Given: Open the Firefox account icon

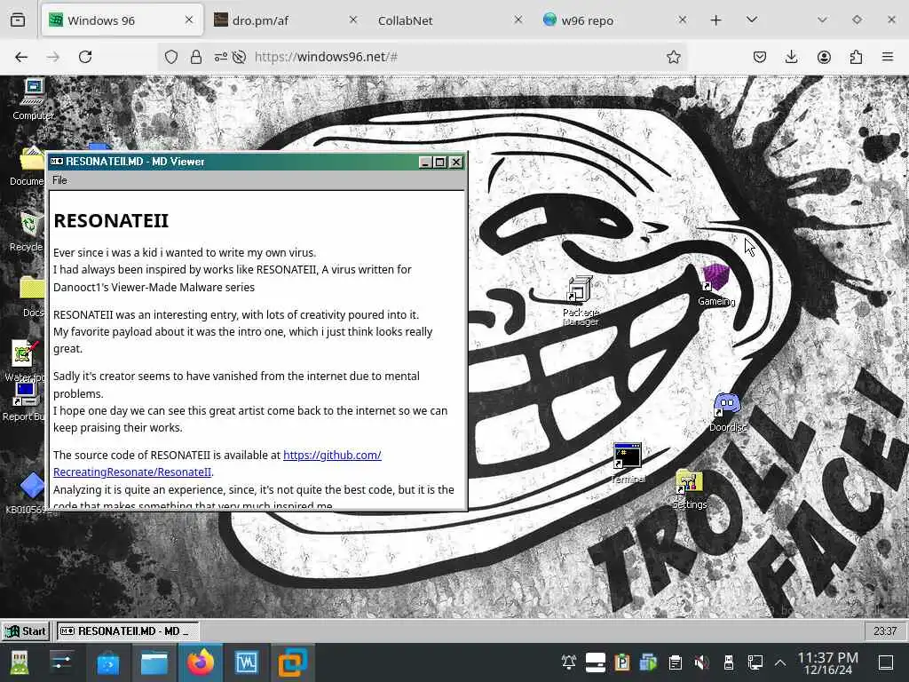Looking at the screenshot, I should [x=824, y=57].
